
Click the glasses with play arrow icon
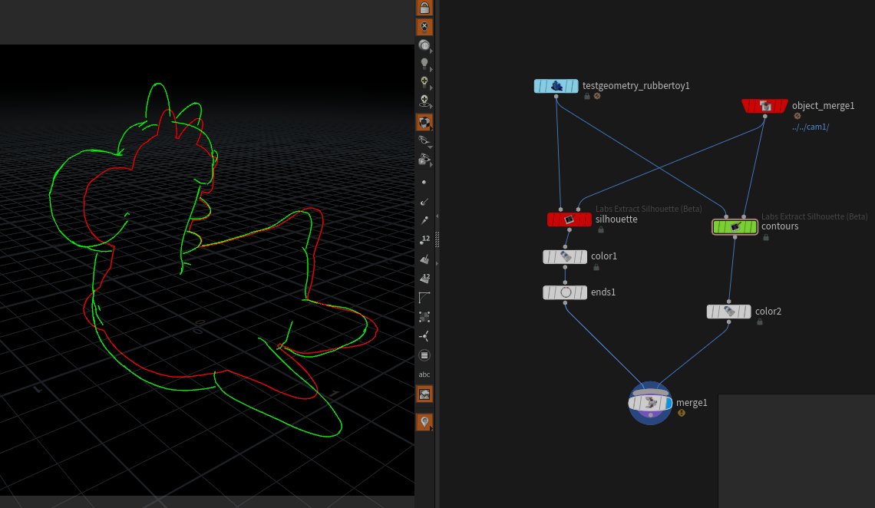point(424,160)
